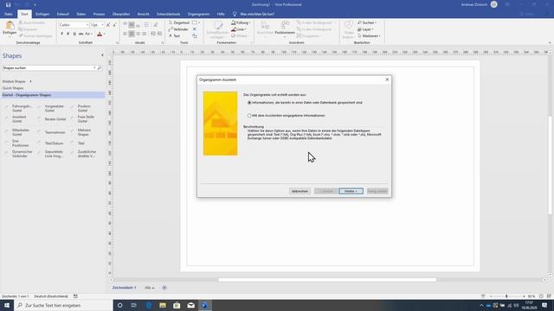Select the Mitarbeiter Gürtel shape

17,132
